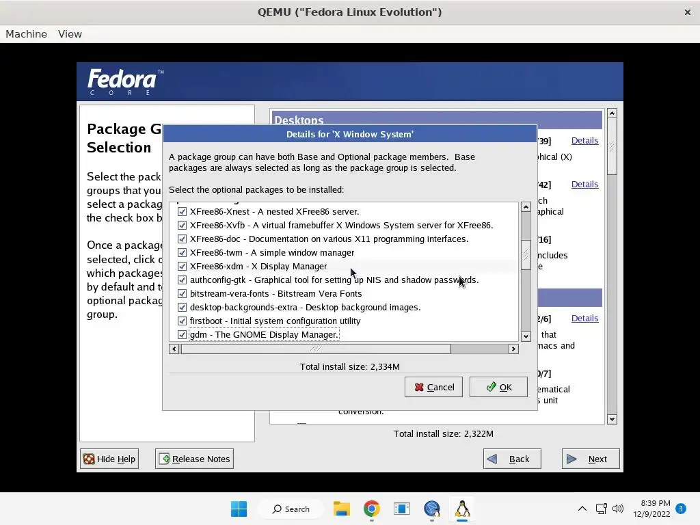Click the 'Total install size: 2,334M' text

click(349, 366)
